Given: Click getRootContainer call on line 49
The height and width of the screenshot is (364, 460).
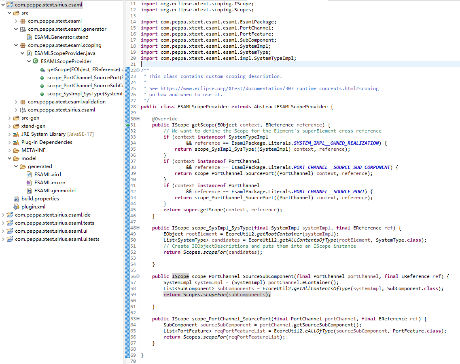Looking at the screenshot, I should pyautogui.click(x=279, y=234).
